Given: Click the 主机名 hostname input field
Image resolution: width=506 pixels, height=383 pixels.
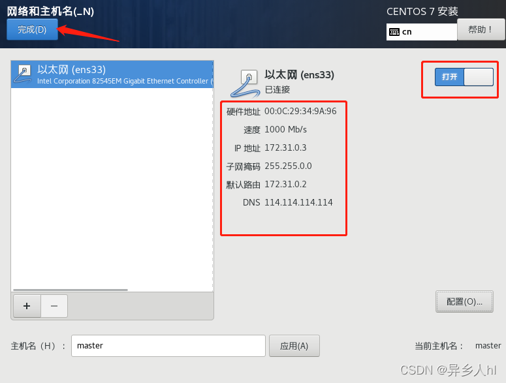Looking at the screenshot, I should click(168, 346).
